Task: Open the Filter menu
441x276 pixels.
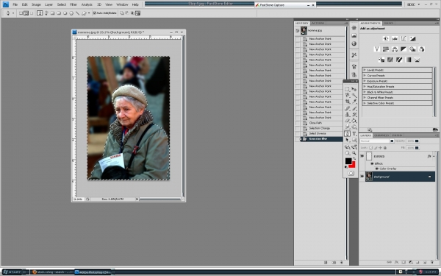Action: [x=73, y=4]
